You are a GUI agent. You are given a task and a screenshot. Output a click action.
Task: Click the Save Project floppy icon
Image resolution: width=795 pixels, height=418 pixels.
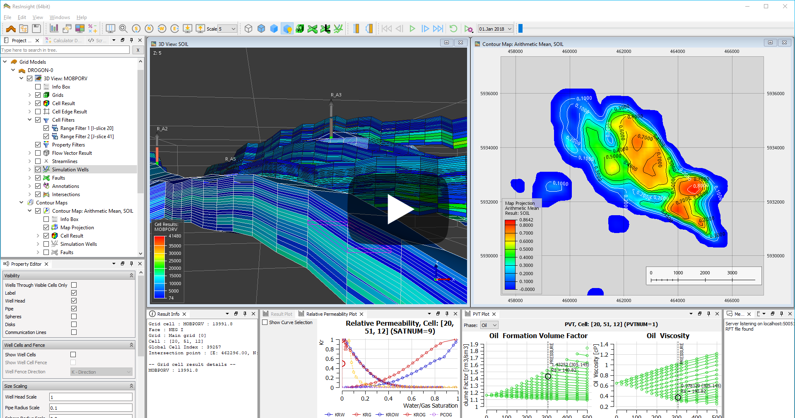pos(36,29)
